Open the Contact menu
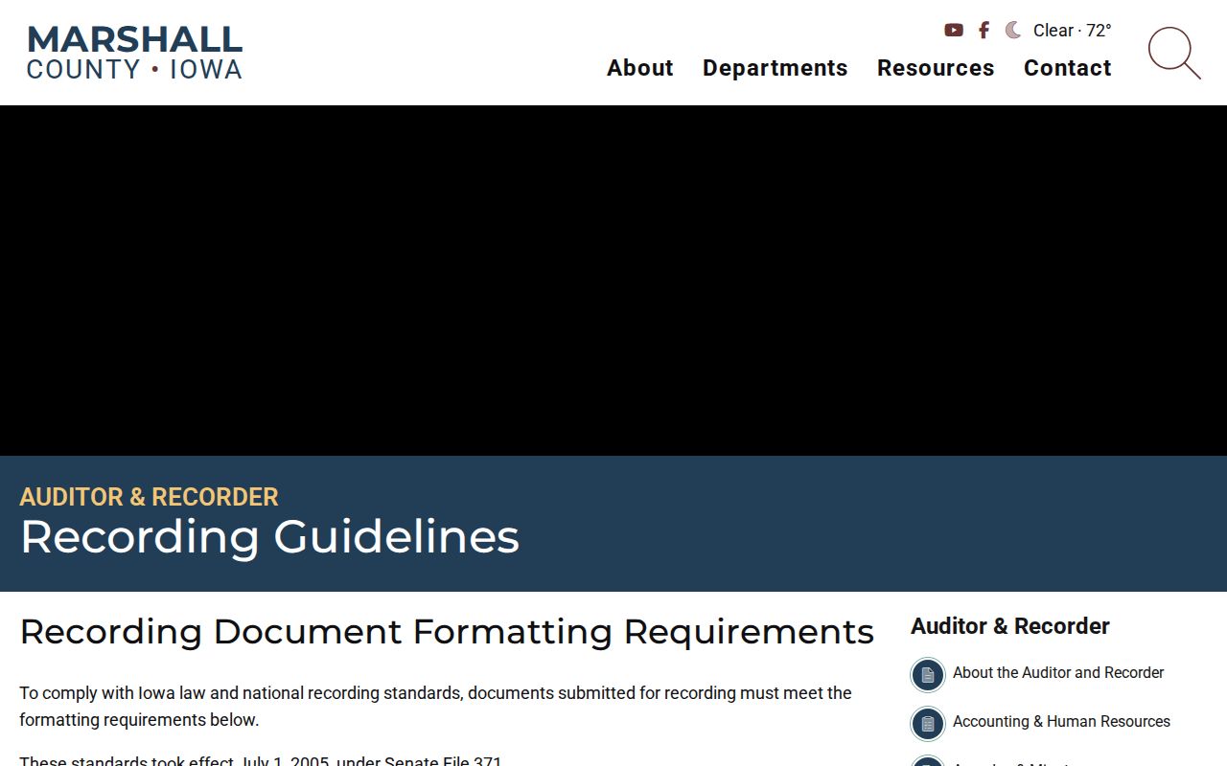The width and height of the screenshot is (1227, 766). (1068, 68)
